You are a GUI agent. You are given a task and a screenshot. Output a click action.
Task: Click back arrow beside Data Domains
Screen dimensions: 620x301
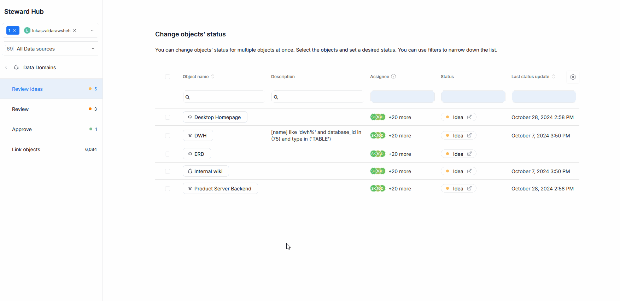6,67
